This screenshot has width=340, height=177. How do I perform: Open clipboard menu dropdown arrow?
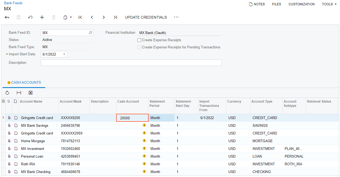pos(71,17)
